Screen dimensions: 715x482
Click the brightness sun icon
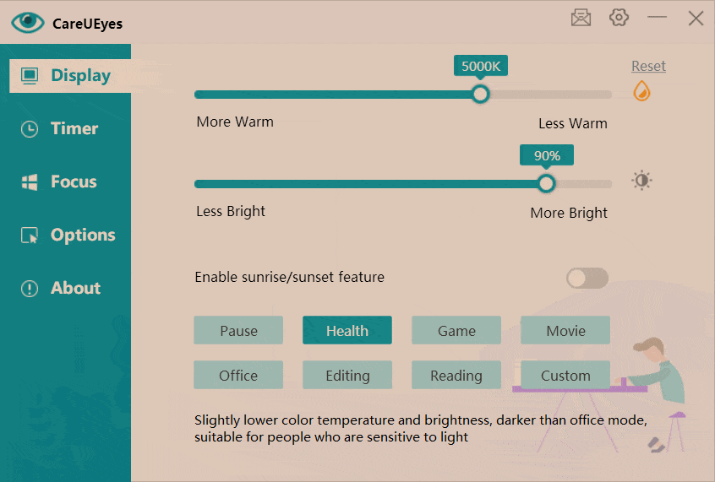[x=641, y=181]
